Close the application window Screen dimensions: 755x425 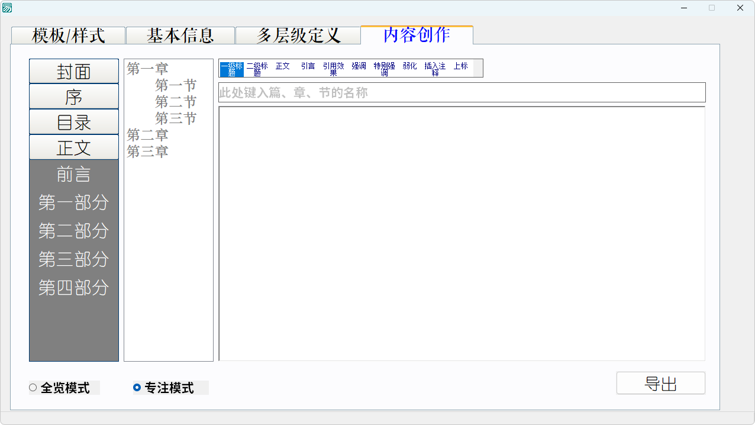coord(740,8)
